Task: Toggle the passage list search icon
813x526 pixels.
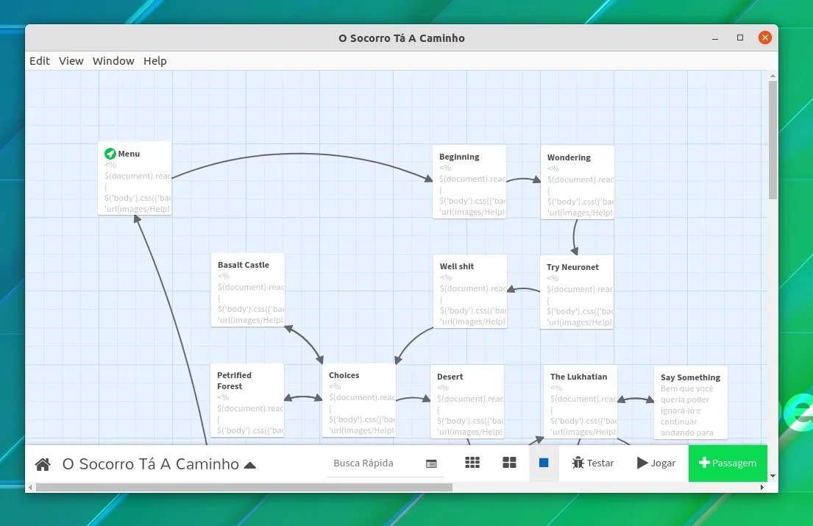Action: point(431,463)
